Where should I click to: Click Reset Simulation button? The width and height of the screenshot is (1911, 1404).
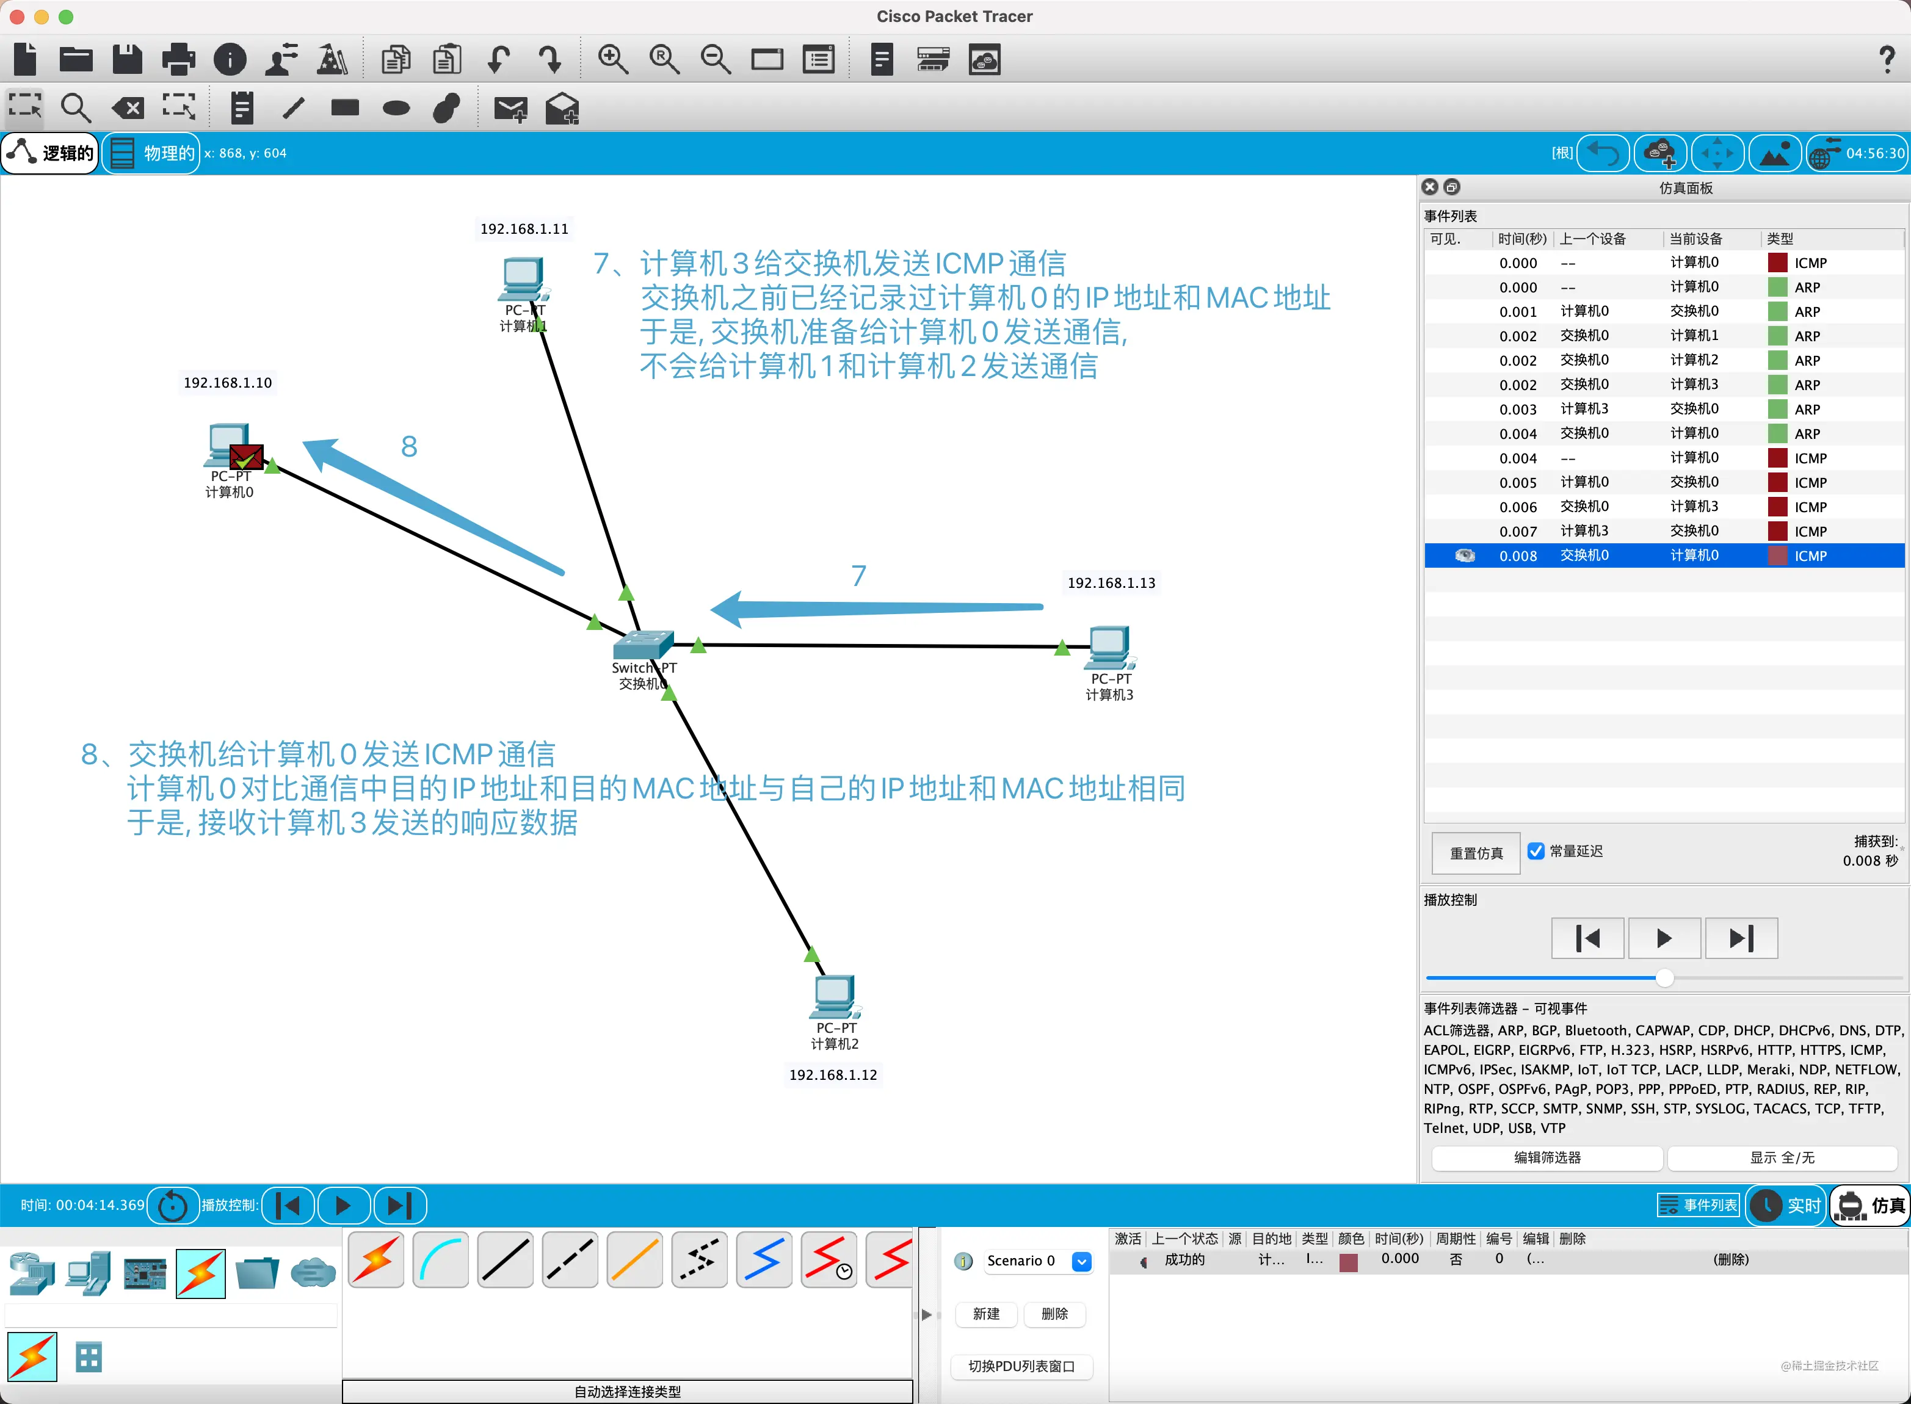pos(1476,852)
